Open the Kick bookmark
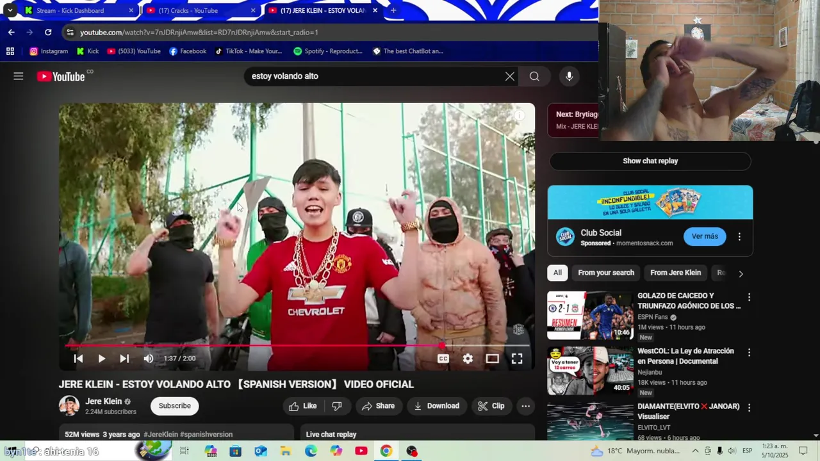Image resolution: width=820 pixels, height=461 pixels. click(x=88, y=51)
